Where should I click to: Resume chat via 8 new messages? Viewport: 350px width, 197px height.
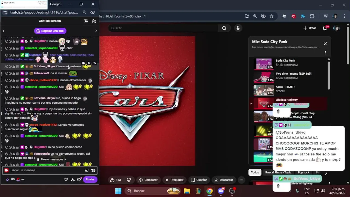coord(51,159)
